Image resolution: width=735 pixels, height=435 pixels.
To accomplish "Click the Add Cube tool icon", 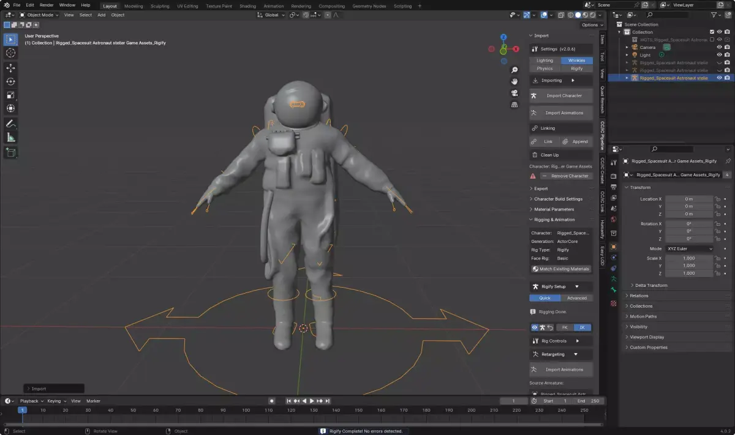I will (x=10, y=152).
